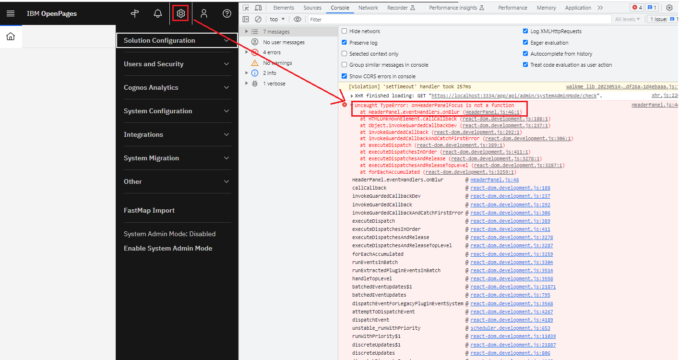The image size is (679, 360).
Task: Clear the console using the no-entry icon
Action: coord(258,19)
